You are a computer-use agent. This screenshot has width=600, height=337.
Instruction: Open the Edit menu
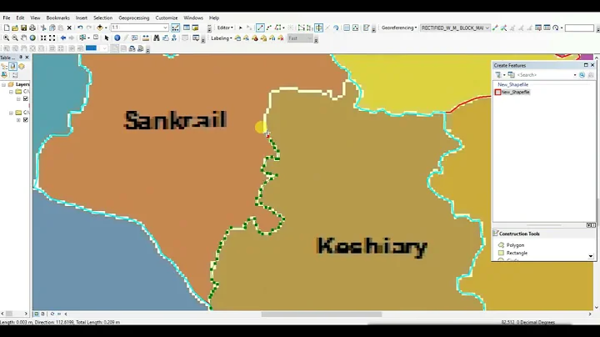click(x=20, y=18)
